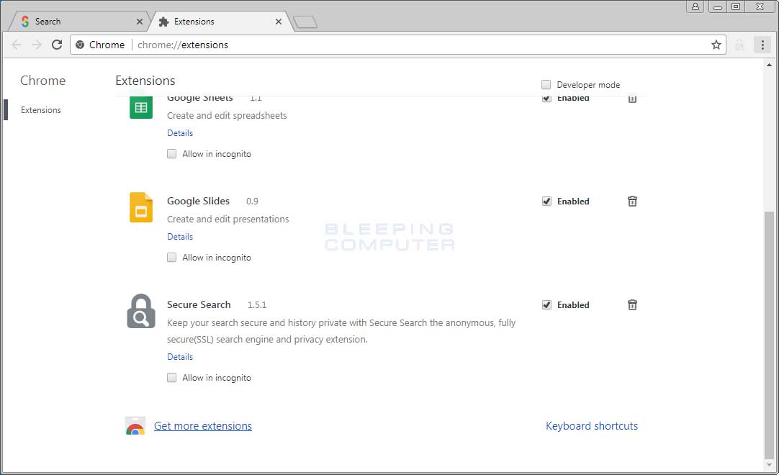This screenshot has height=475, width=779.
Task: Click the Secure Search version 1.5.1
Action: (x=257, y=305)
